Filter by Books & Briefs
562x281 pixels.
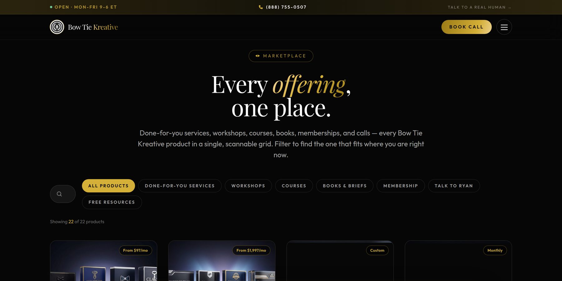[x=345, y=186]
